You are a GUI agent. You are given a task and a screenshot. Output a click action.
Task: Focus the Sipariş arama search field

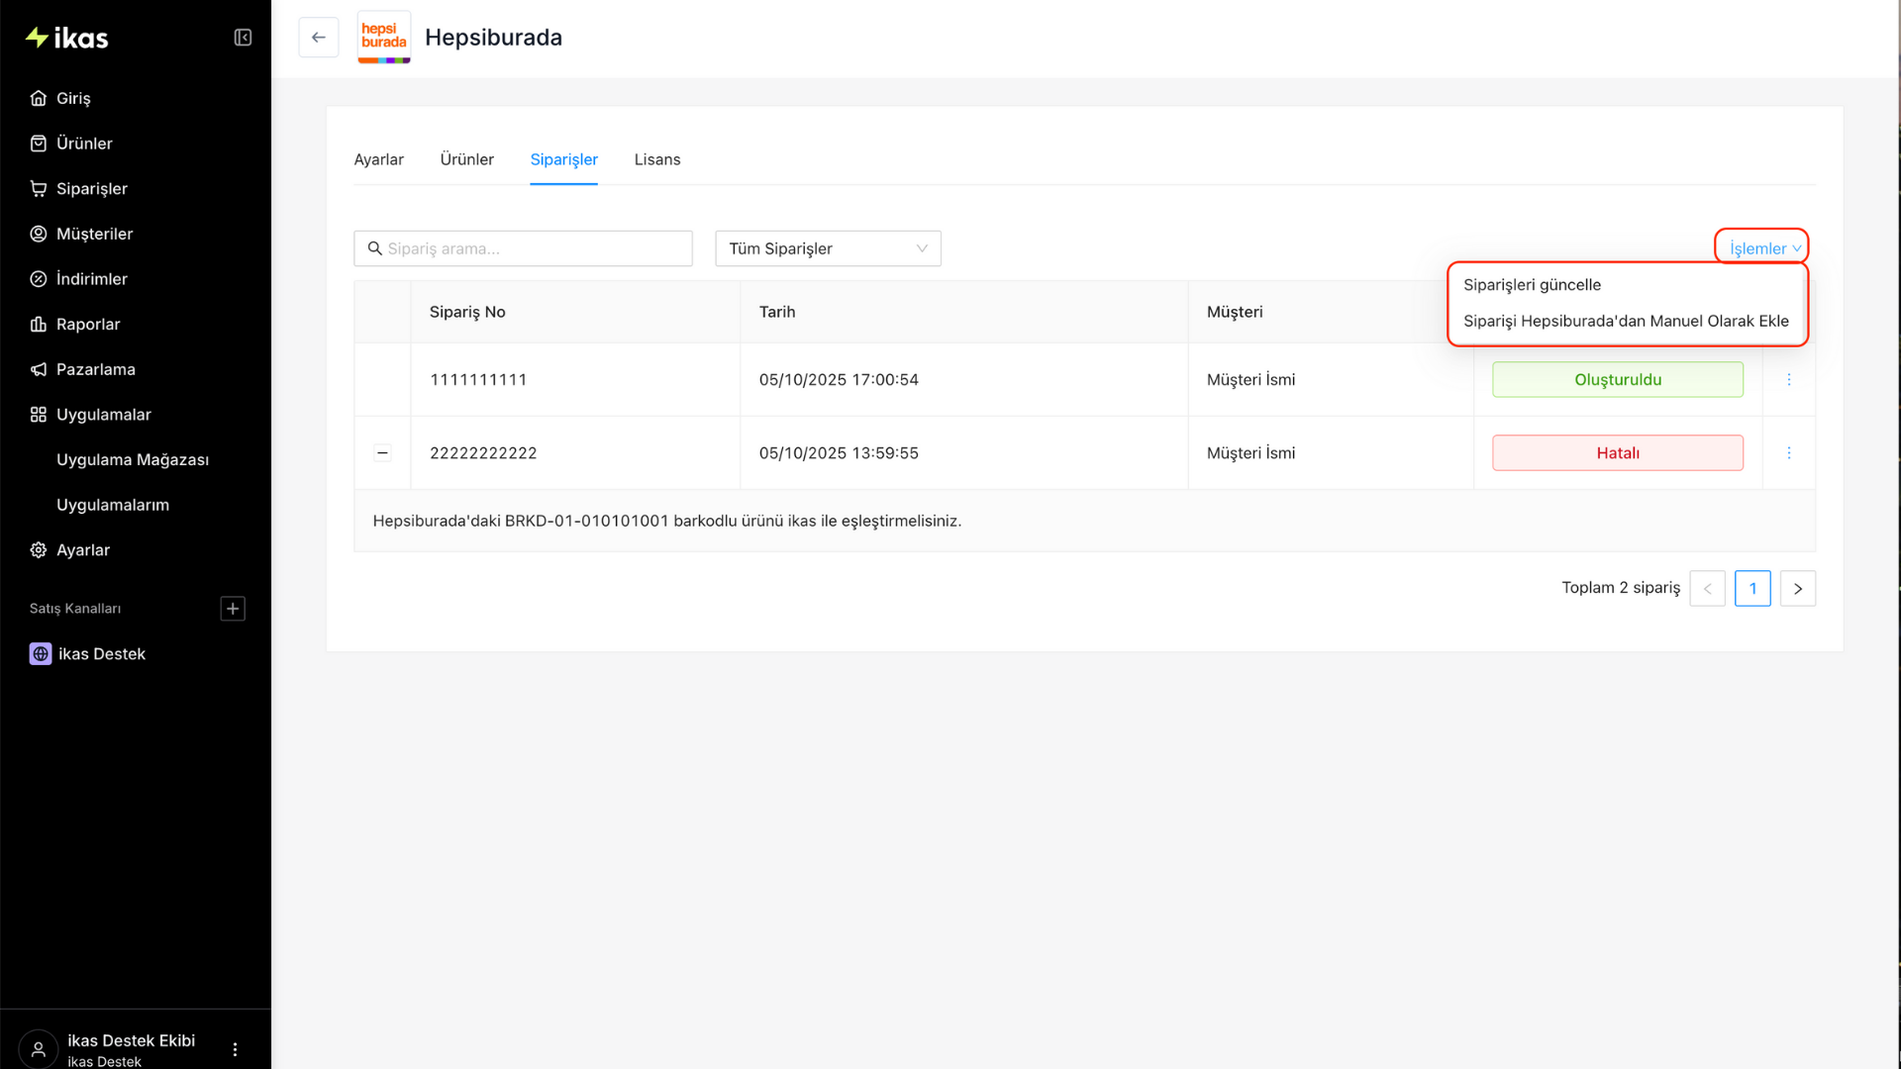523,248
